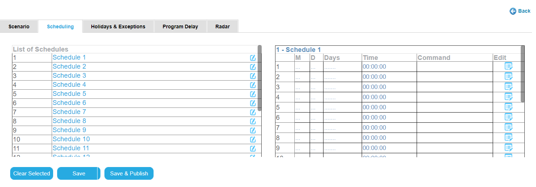Screen dimensions: 536x187
Task: Select Schedule 5 in the list
Action: [x=69, y=94]
